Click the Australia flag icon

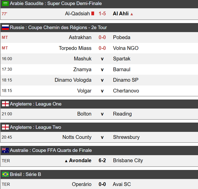5,150
